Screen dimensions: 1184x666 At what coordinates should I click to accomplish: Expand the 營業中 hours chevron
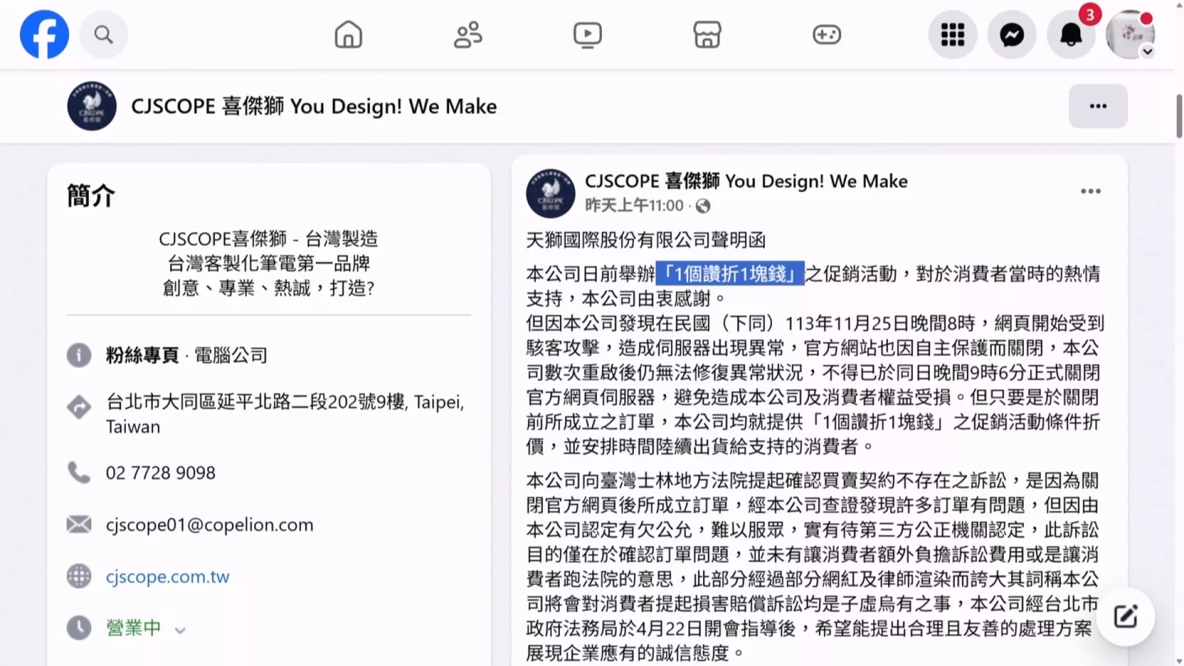point(180,630)
